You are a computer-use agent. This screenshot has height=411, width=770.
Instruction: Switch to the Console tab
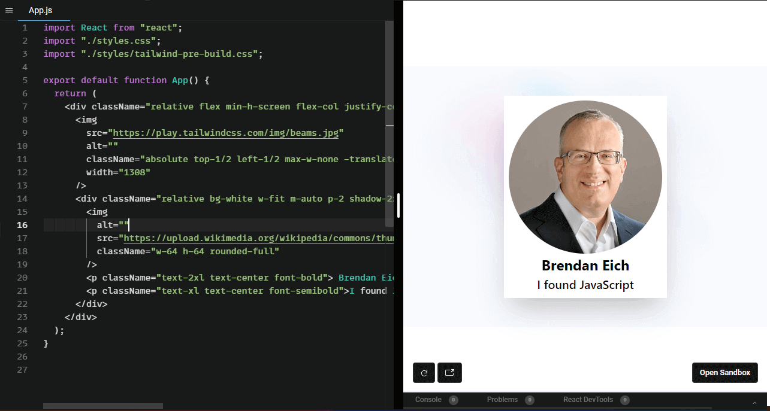pos(428,400)
